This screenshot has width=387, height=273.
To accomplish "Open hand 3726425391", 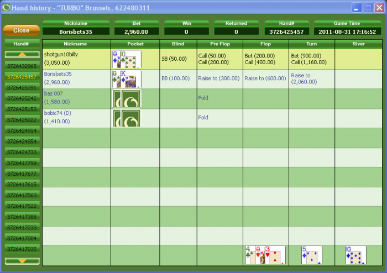I will coord(22,87).
